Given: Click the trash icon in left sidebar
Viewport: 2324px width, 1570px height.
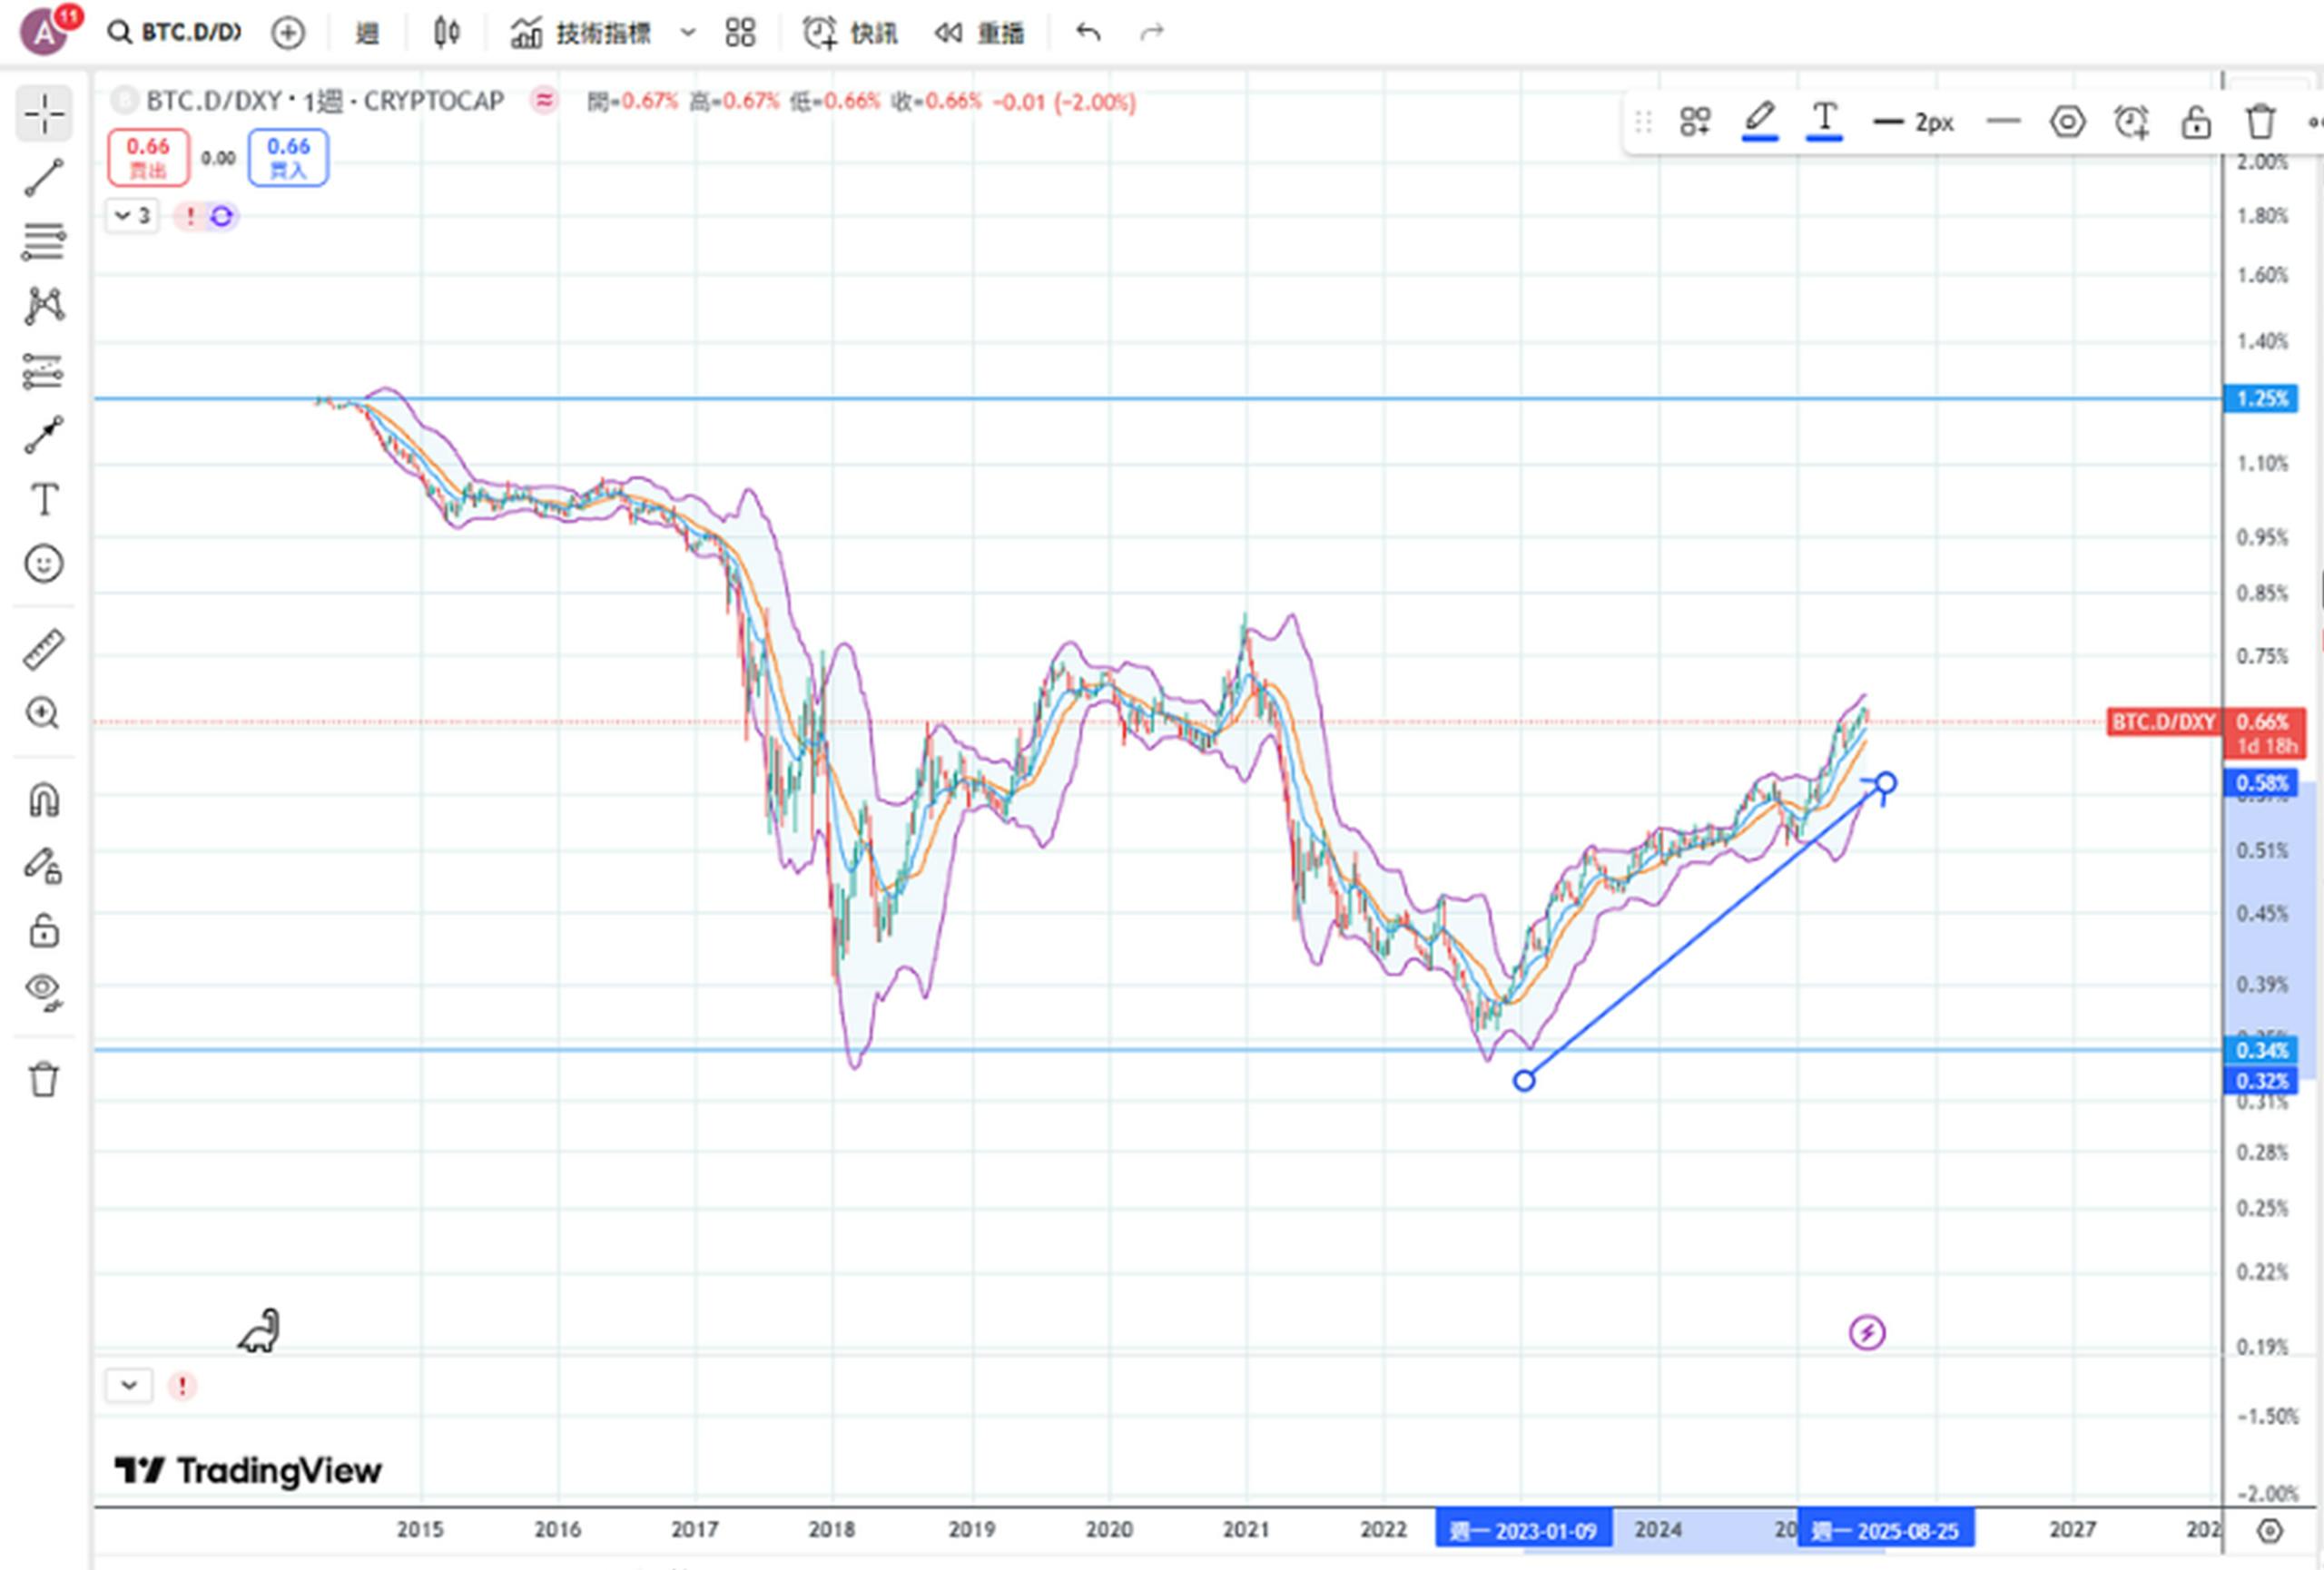Looking at the screenshot, I should pyautogui.click(x=44, y=1079).
